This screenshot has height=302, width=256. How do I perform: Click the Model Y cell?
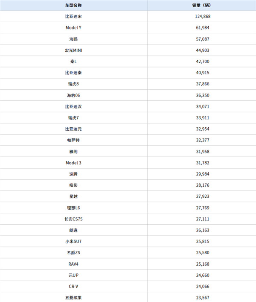(x=73, y=28)
